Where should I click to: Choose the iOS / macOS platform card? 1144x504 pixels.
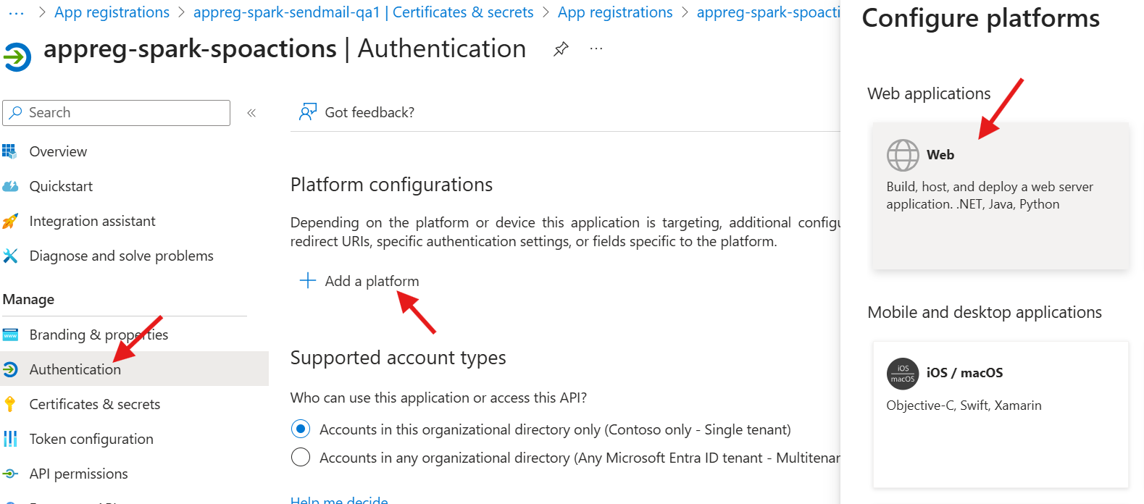1000,413
